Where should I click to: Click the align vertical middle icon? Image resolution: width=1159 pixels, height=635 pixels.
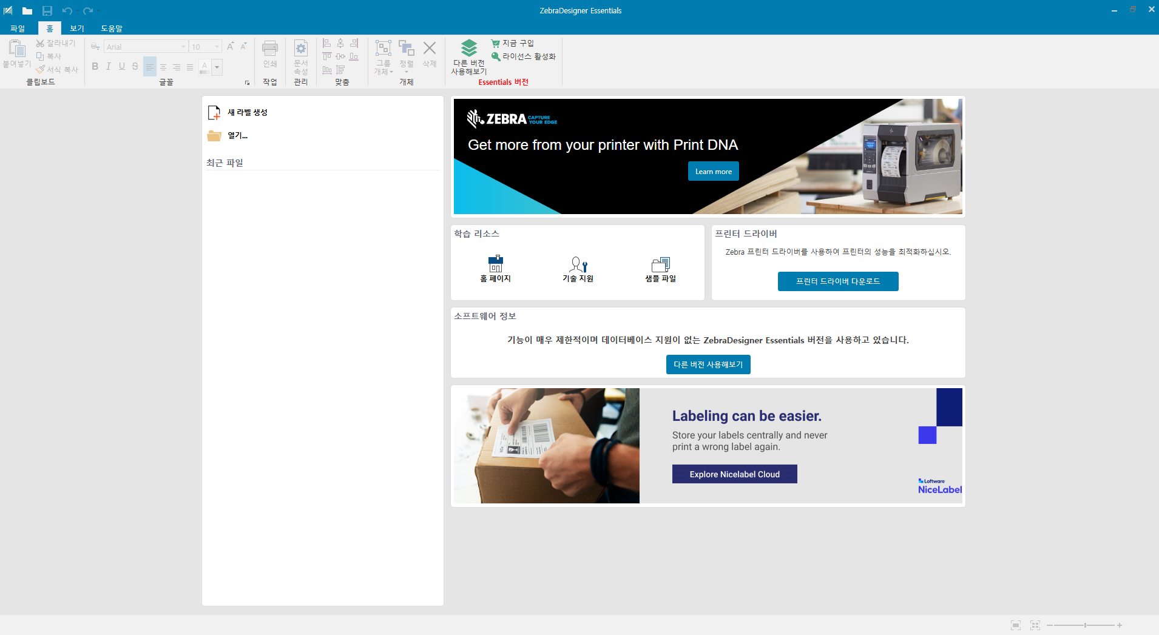[340, 56]
